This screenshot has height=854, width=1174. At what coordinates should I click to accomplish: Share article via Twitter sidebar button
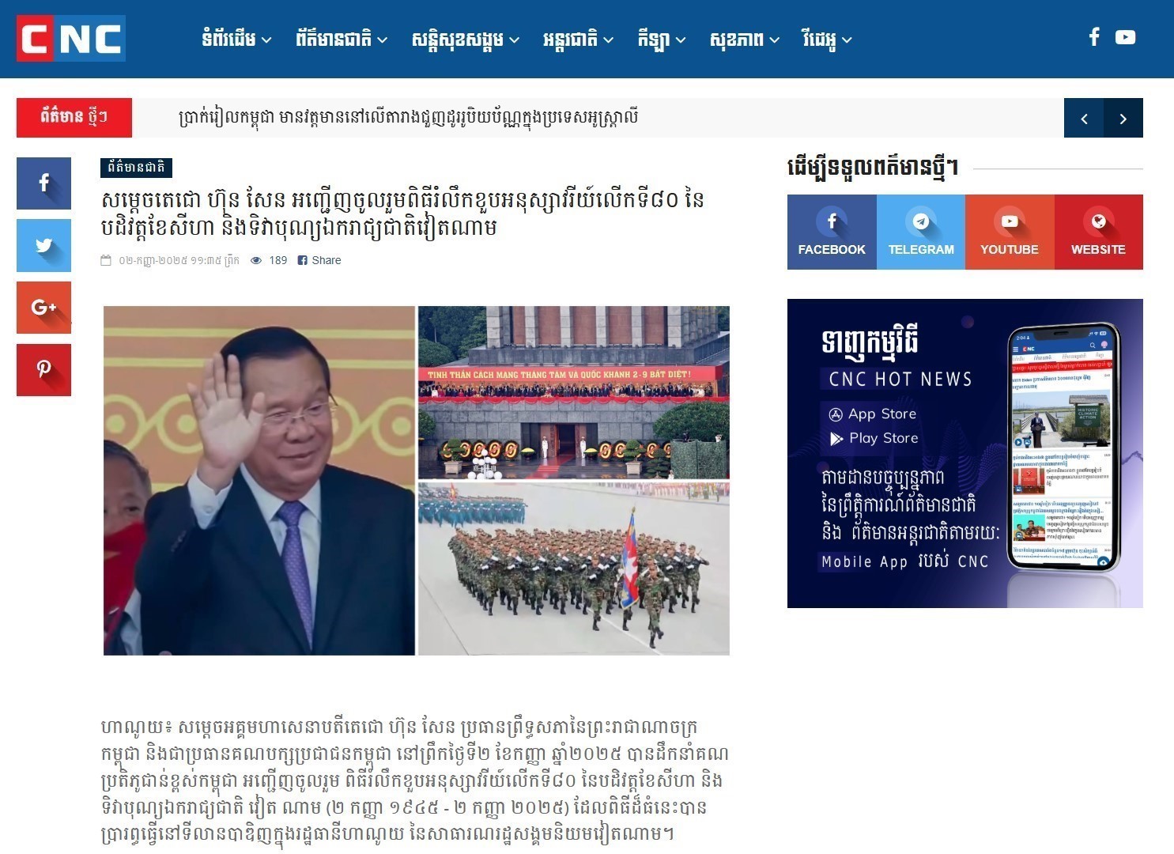coord(43,246)
